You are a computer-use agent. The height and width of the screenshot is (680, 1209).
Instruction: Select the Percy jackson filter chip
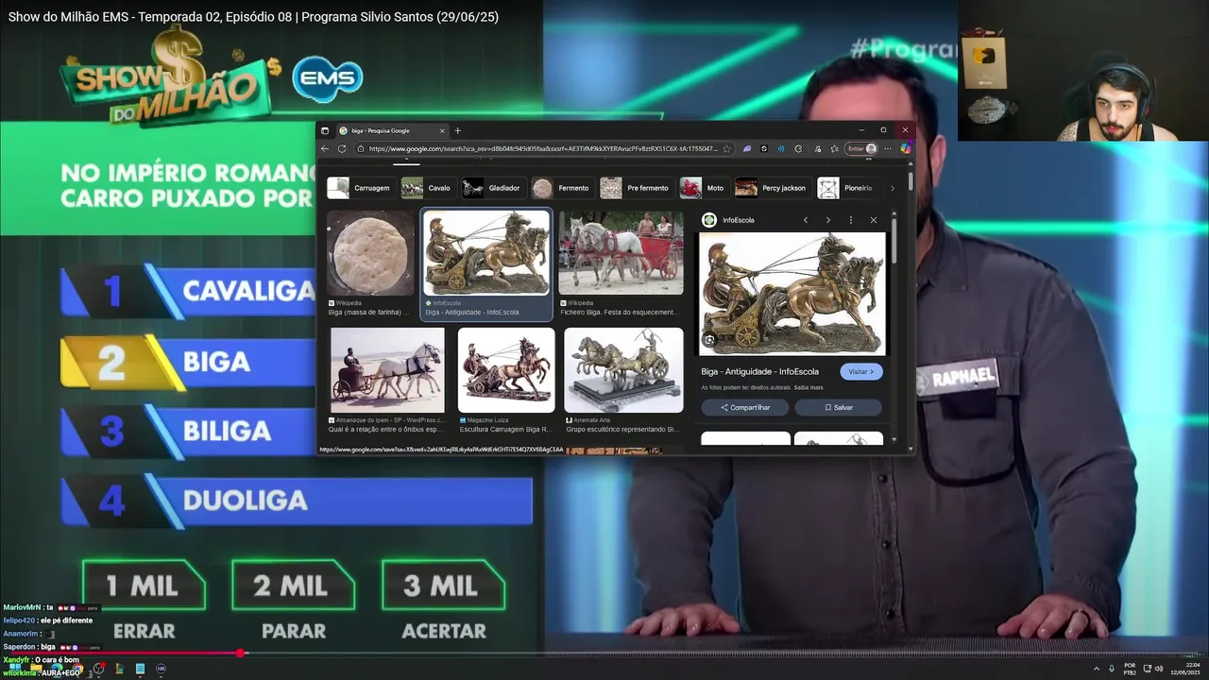[x=772, y=188]
